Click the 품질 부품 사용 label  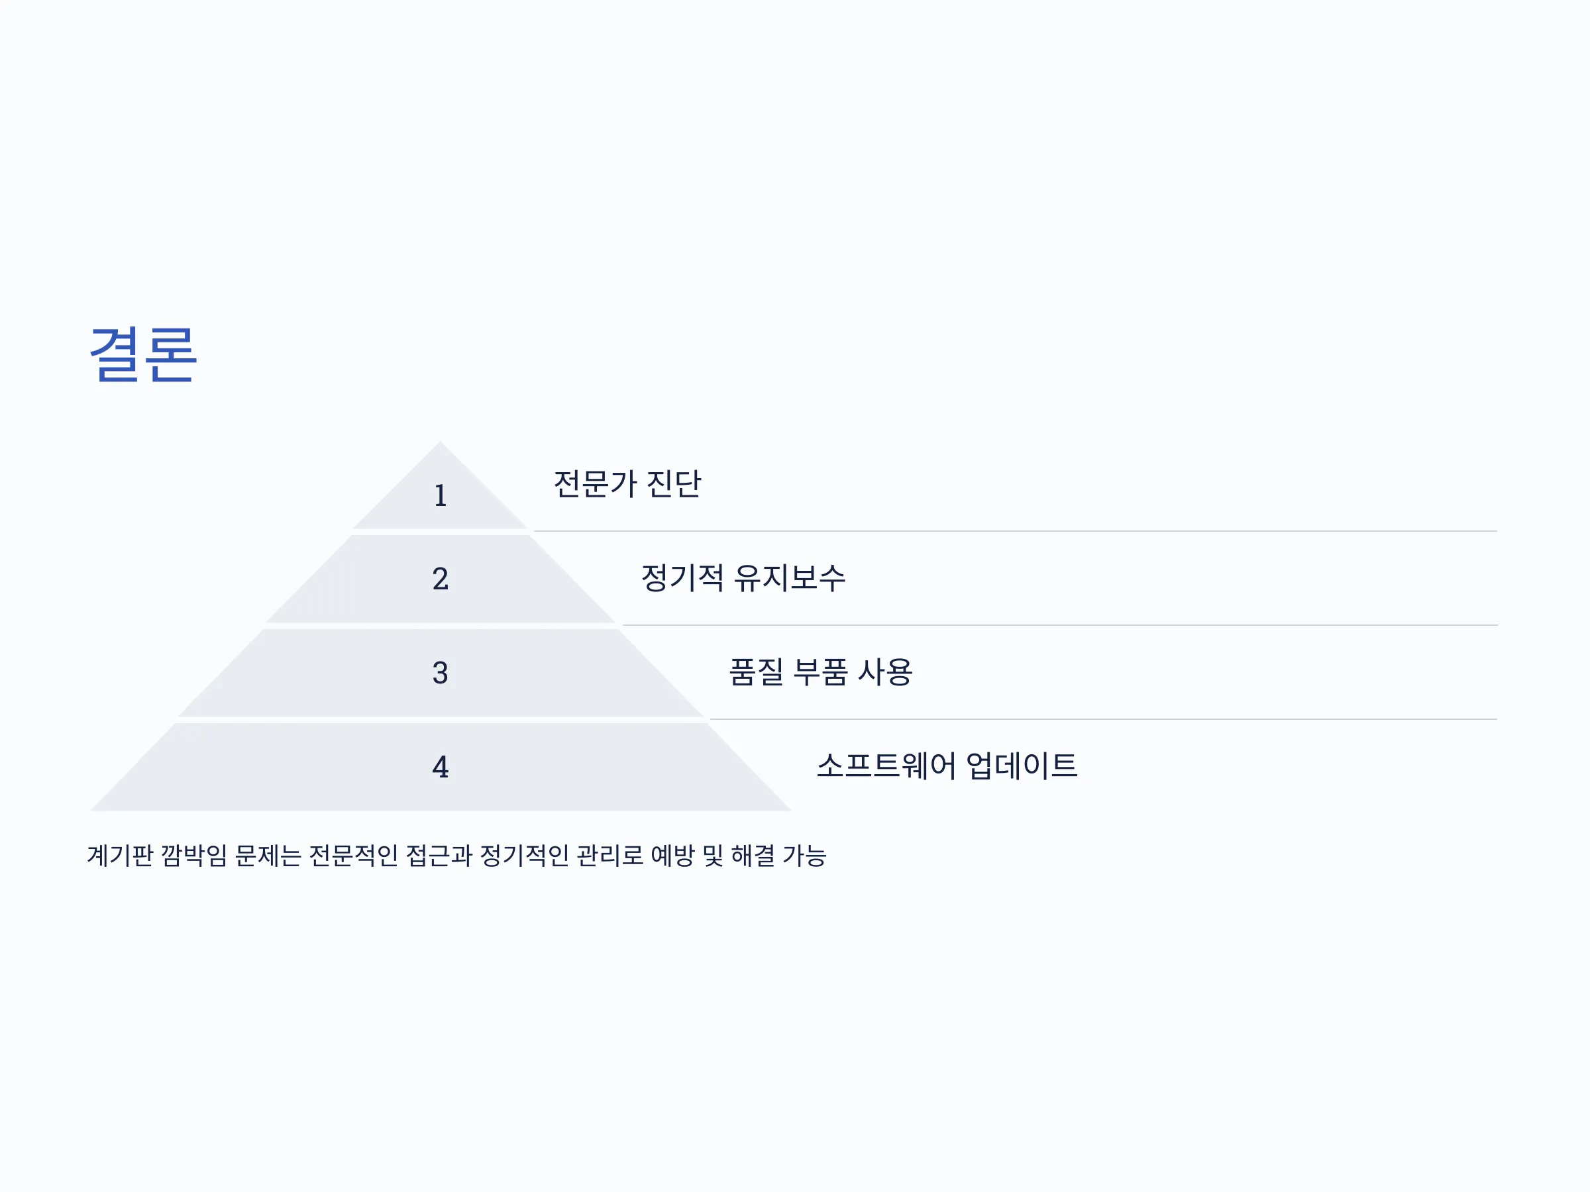pos(821,671)
